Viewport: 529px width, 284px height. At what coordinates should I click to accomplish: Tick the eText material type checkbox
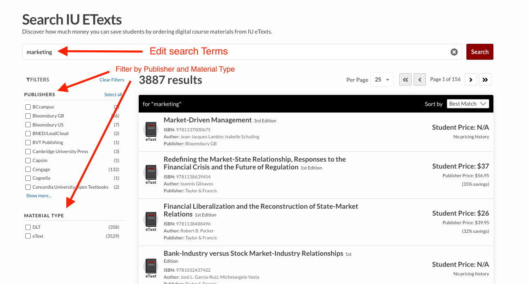(x=28, y=236)
